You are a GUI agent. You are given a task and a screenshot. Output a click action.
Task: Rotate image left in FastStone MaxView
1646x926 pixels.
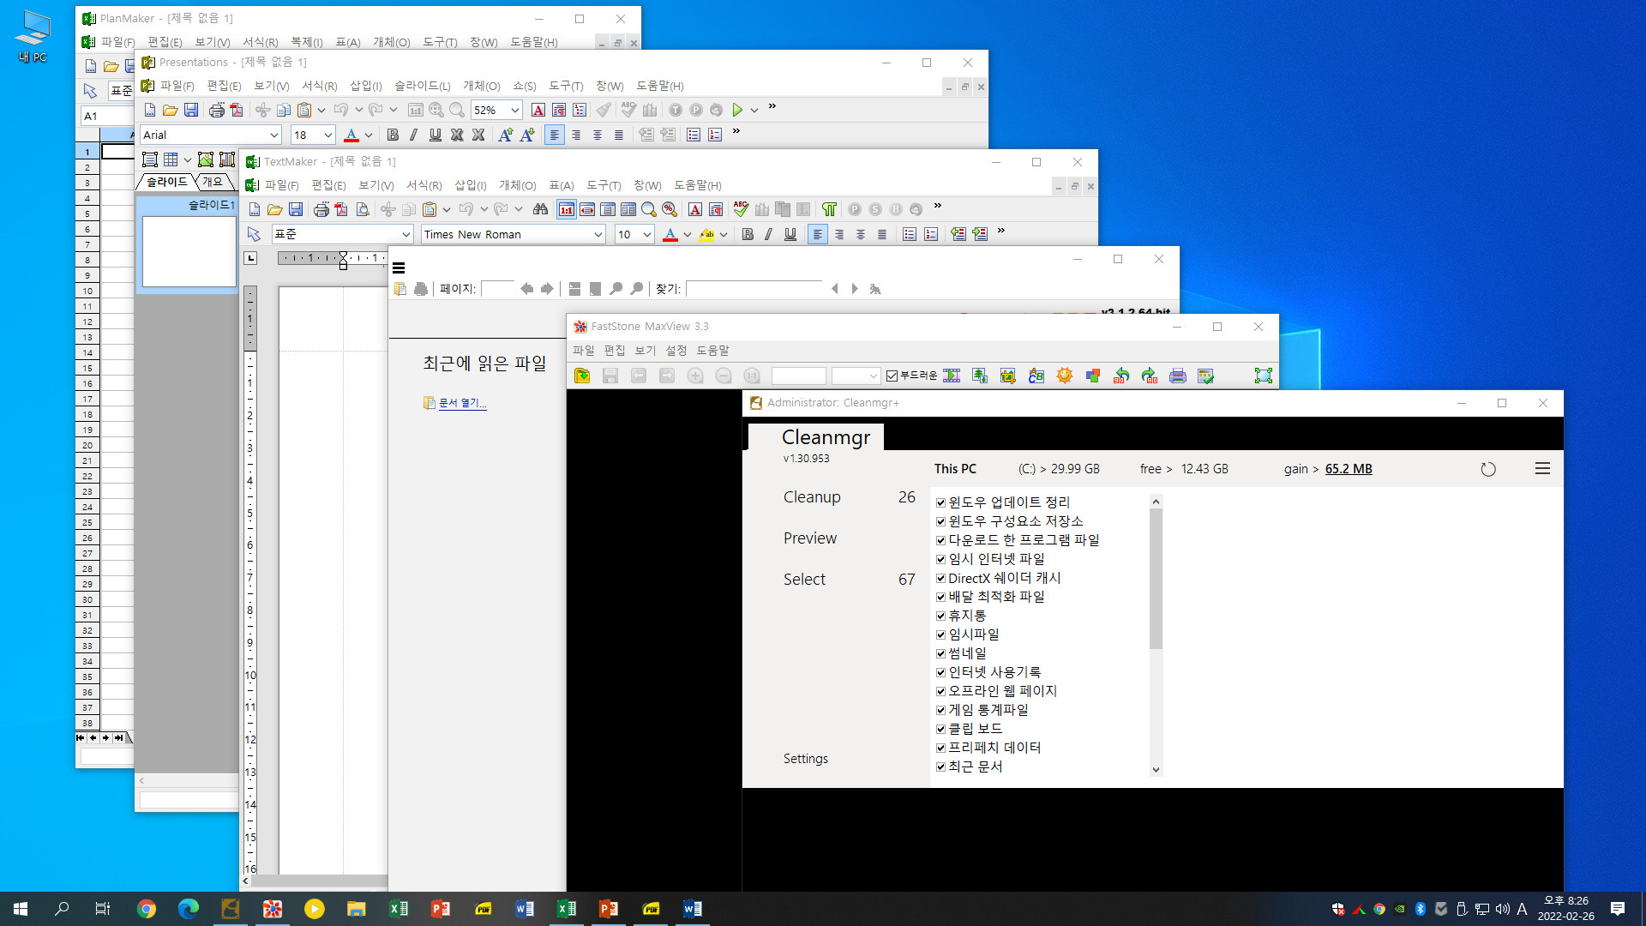[1120, 376]
